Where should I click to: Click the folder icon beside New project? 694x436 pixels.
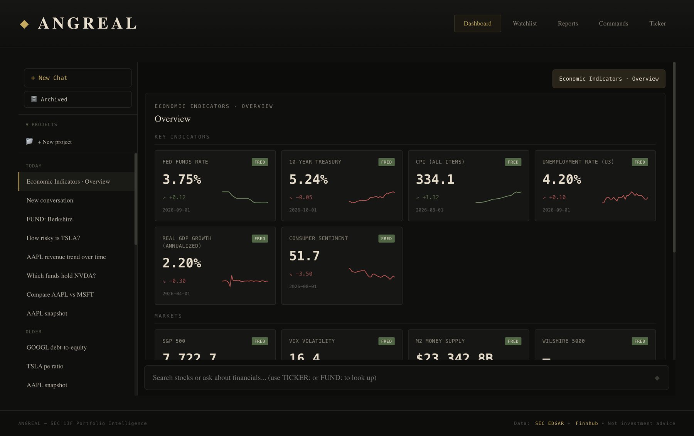29,141
